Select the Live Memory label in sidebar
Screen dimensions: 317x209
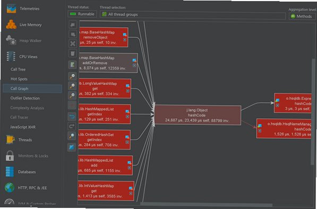click(x=30, y=24)
